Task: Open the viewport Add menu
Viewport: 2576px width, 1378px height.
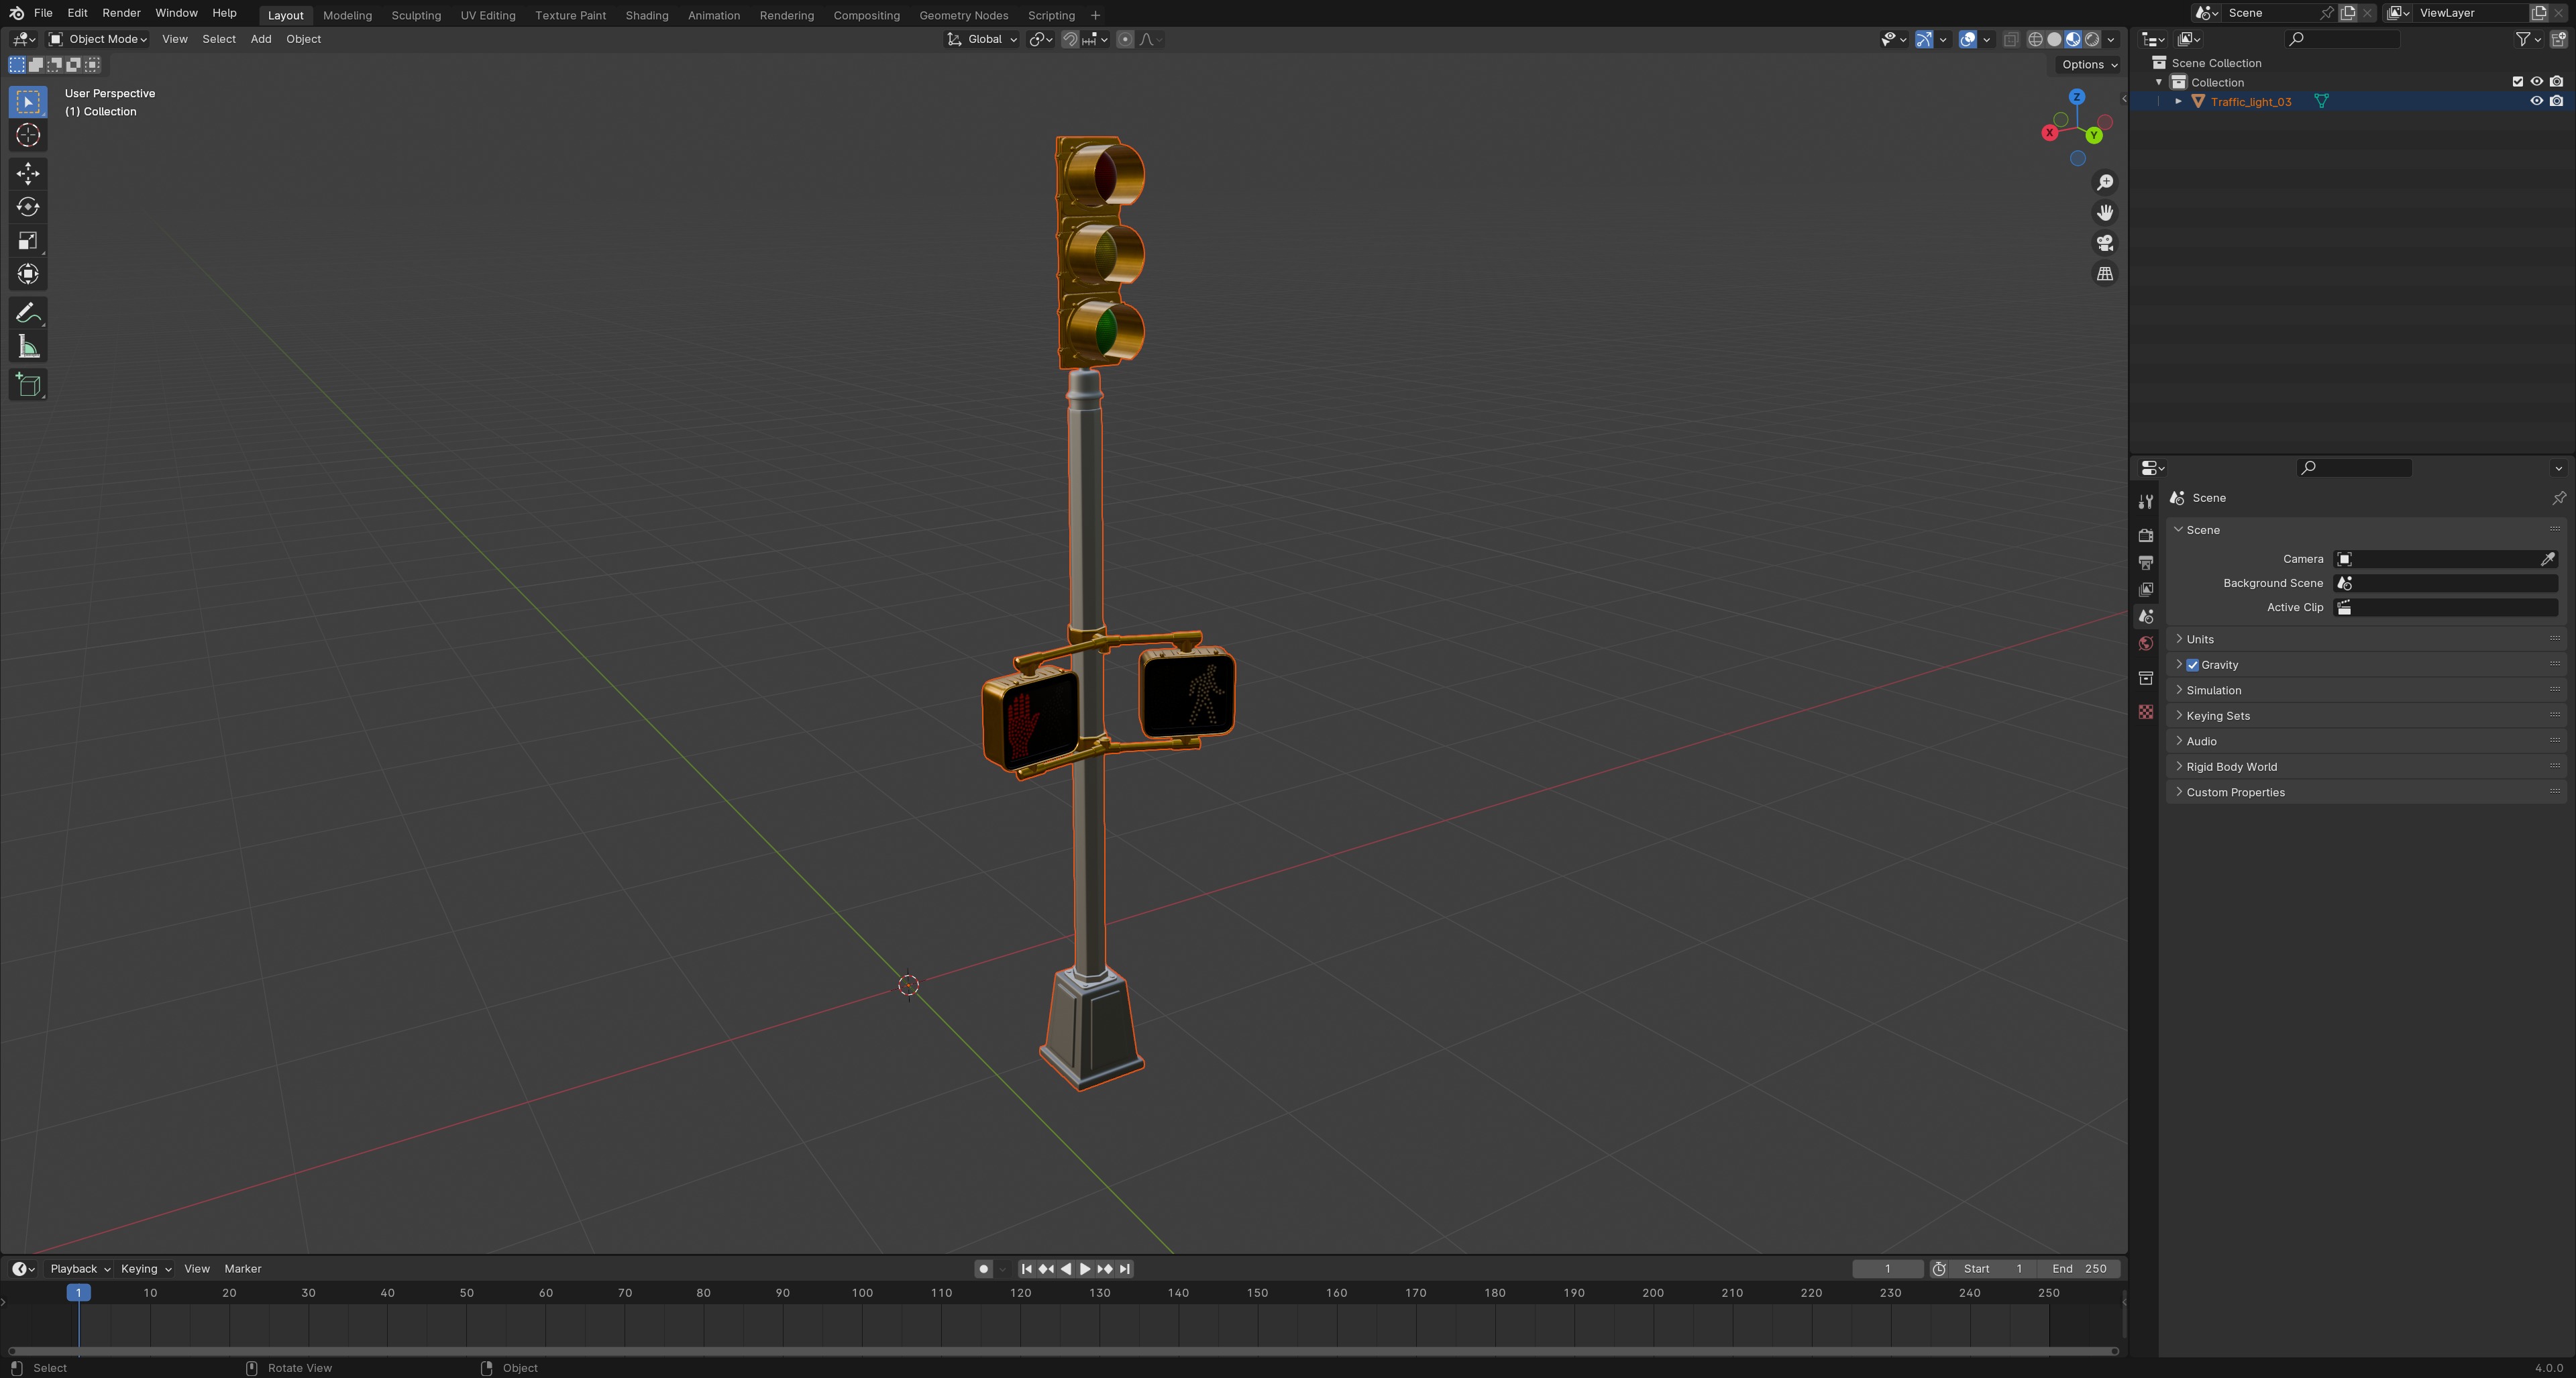Action: 260,39
